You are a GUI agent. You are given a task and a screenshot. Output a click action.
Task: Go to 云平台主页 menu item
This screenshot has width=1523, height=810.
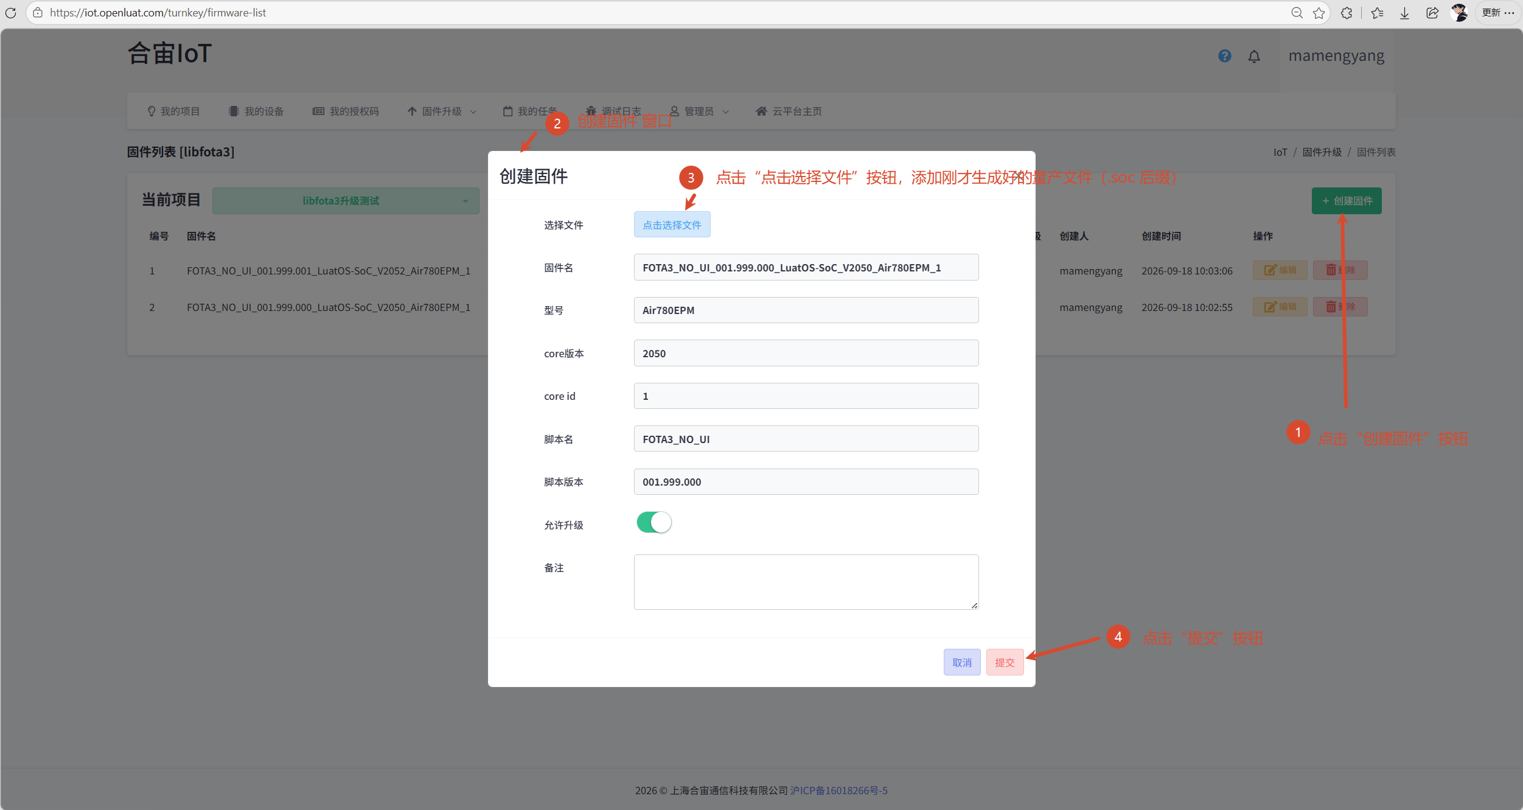click(x=789, y=111)
